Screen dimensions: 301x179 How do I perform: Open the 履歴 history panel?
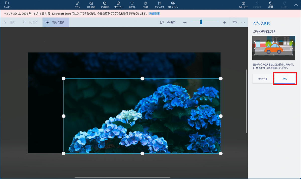pos(271,5)
